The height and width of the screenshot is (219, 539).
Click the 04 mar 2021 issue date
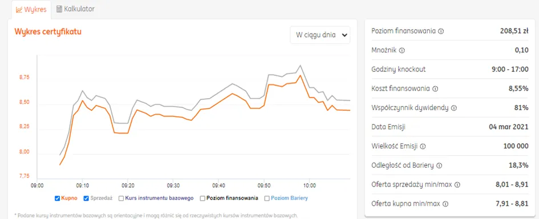508,127
